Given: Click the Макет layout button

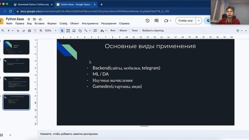Looking at the screenshot, I should click(x=123, y=30).
